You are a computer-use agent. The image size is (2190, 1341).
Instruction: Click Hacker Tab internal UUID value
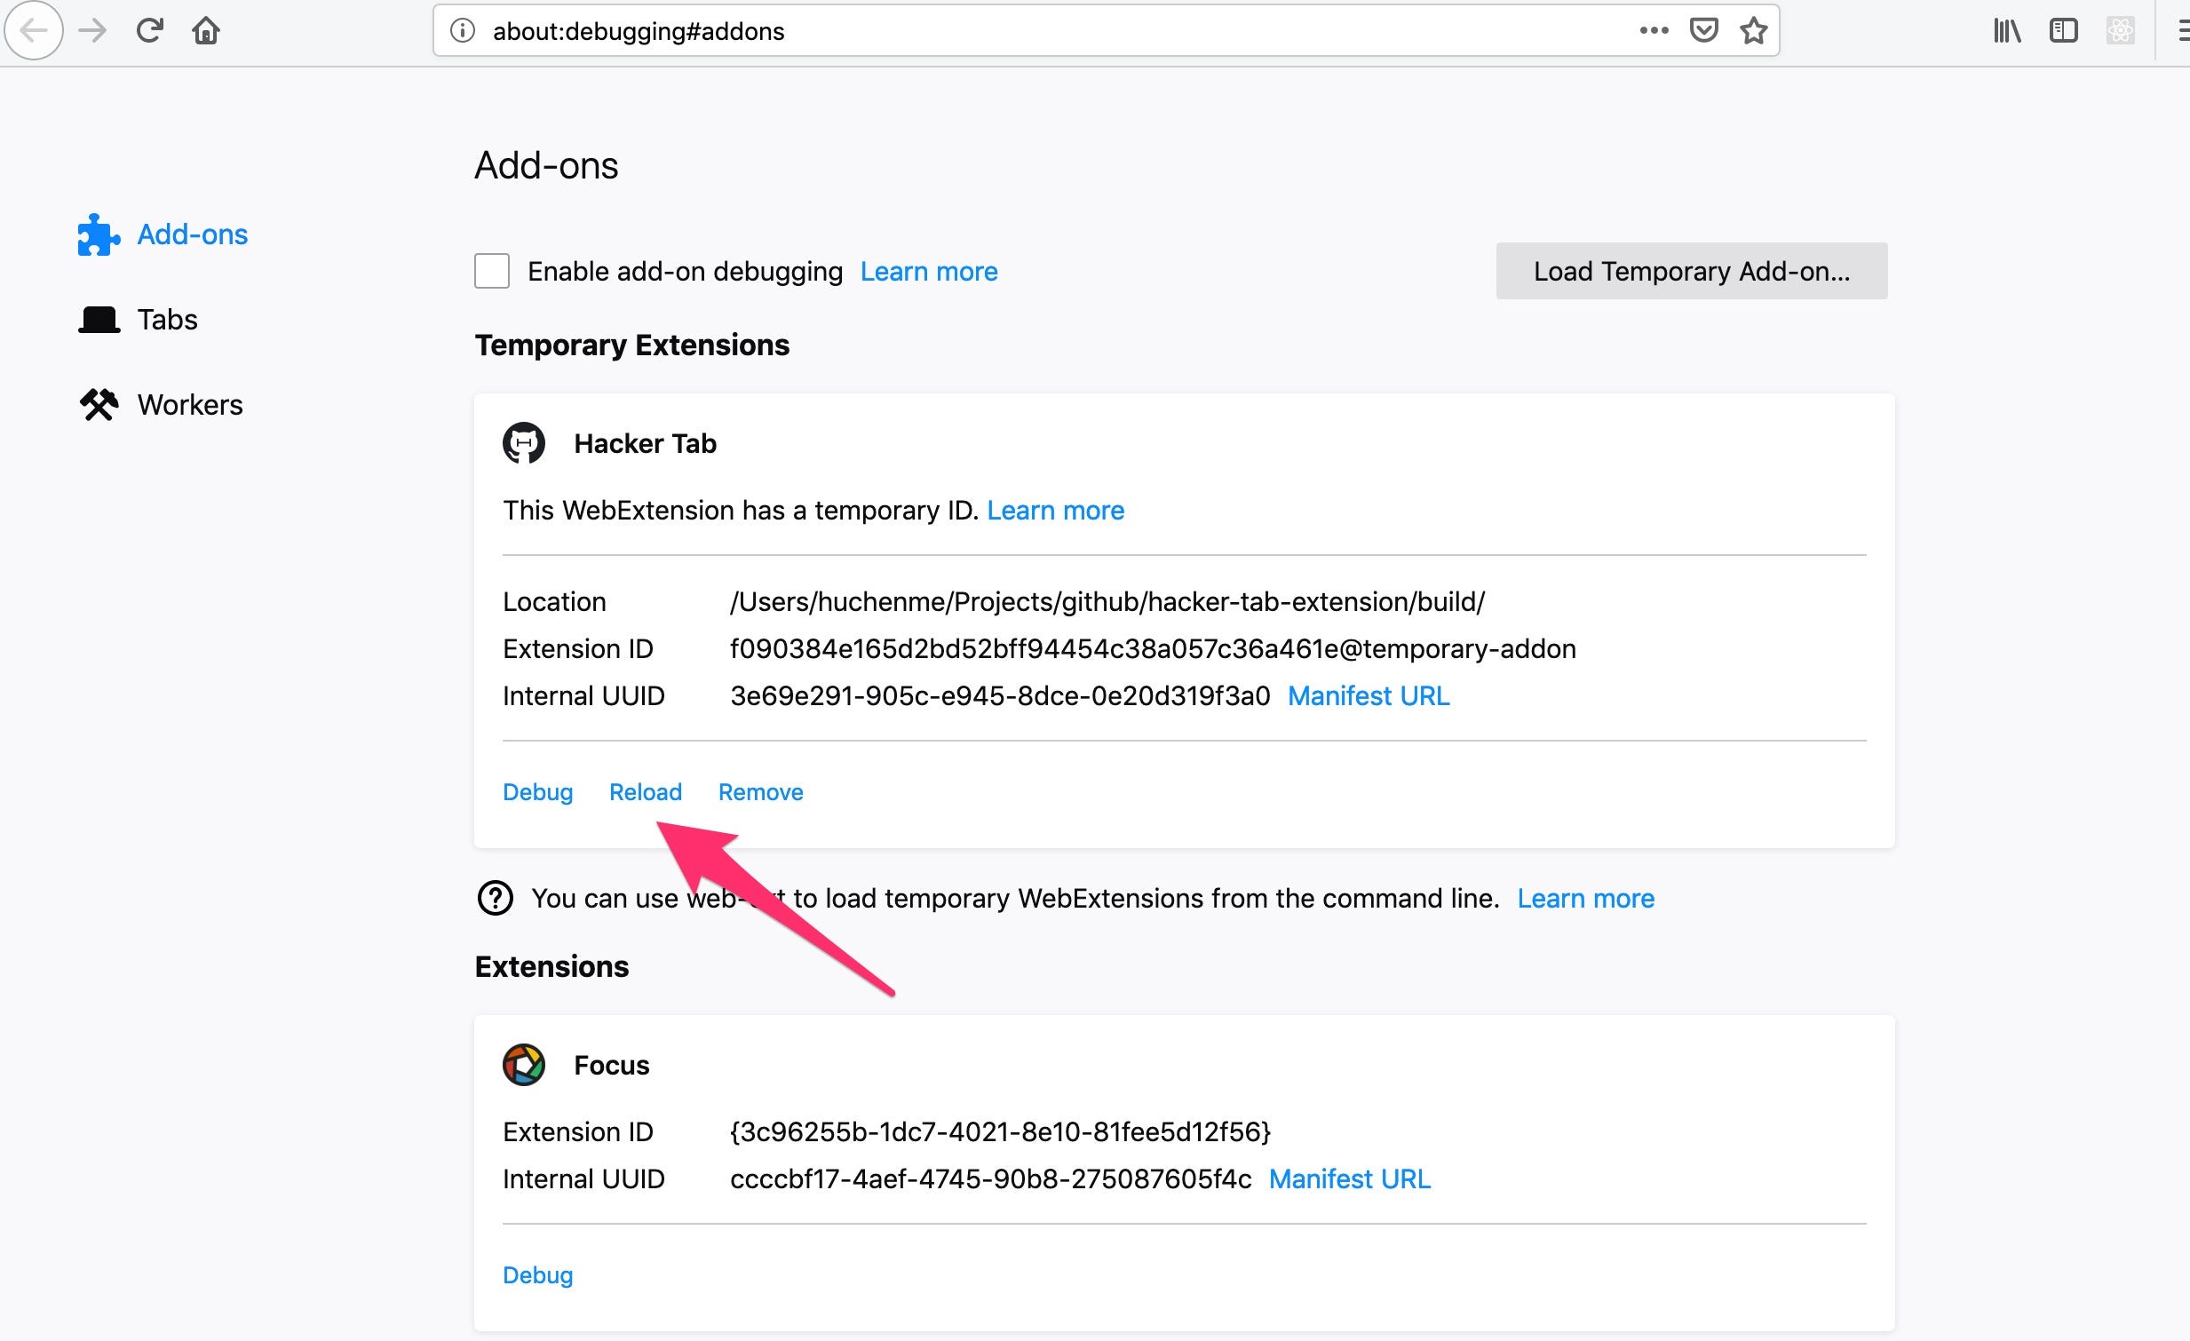tap(1000, 696)
